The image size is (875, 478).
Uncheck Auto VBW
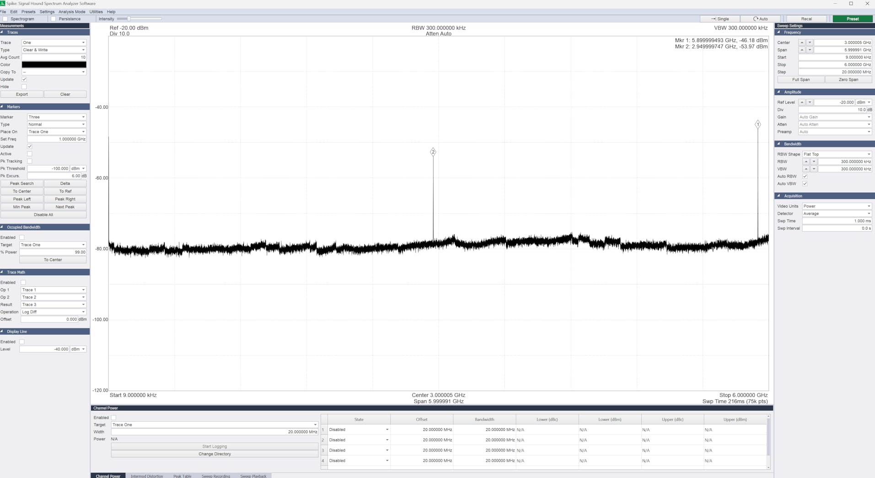pos(805,184)
